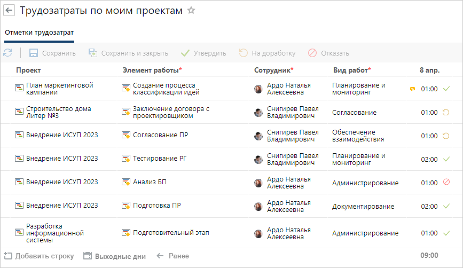This screenshot has height=268, width=463.
Task: Approve entries with Утвердить button
Action: click(x=203, y=53)
